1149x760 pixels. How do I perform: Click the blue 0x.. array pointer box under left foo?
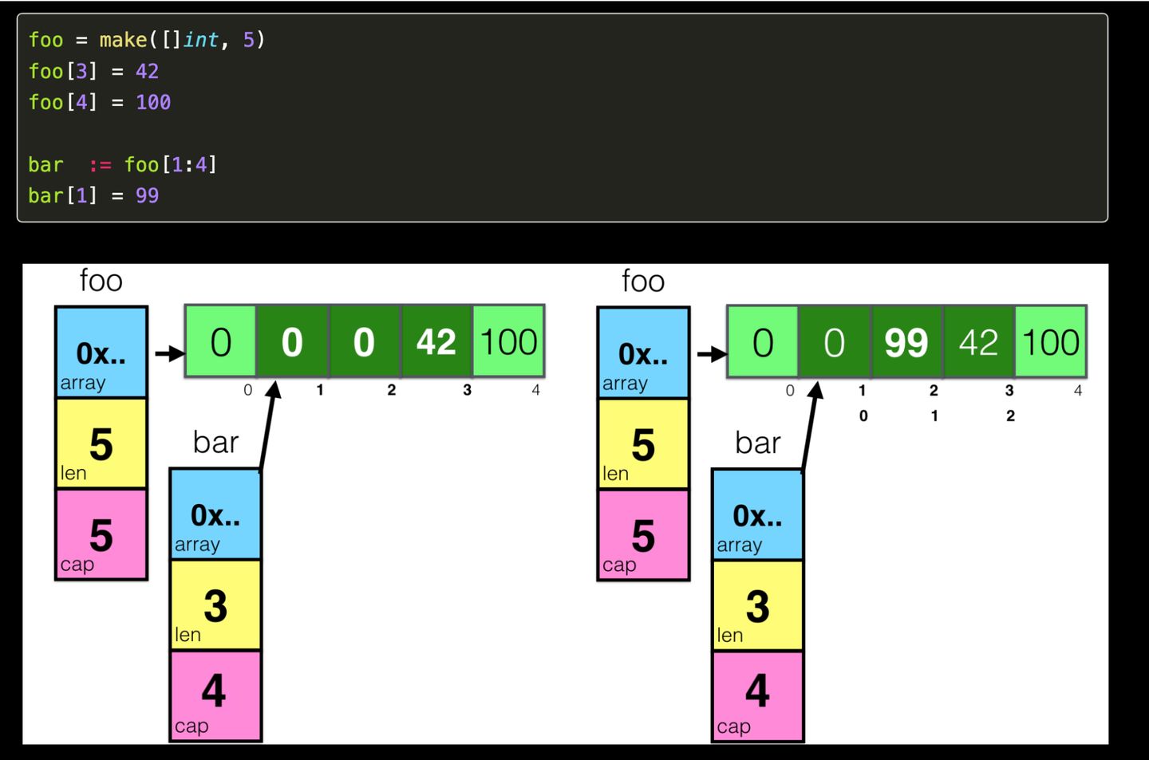101,353
